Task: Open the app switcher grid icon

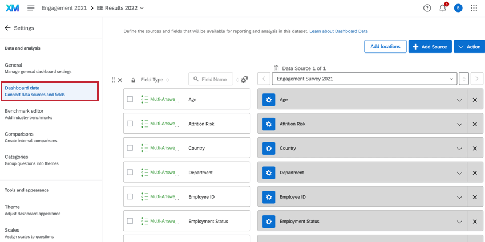Action: click(x=474, y=8)
